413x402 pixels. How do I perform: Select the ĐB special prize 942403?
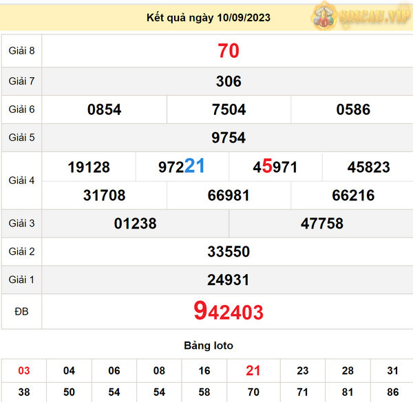(228, 313)
